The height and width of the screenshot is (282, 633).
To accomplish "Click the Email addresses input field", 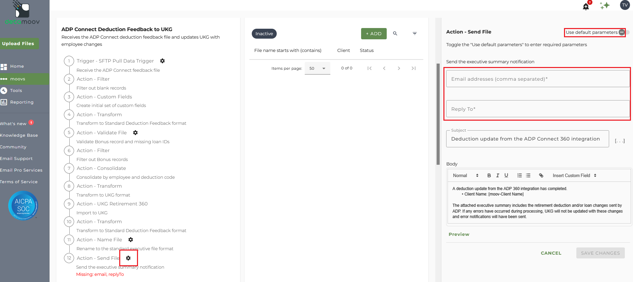I will (538, 79).
